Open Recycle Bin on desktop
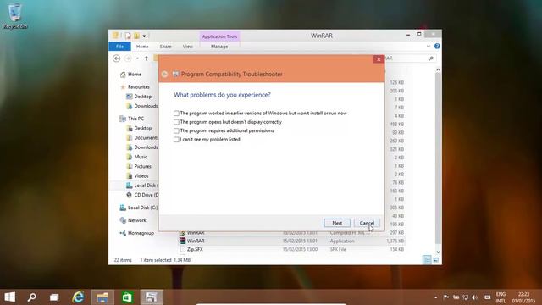The width and height of the screenshot is (542, 305). 15,15
